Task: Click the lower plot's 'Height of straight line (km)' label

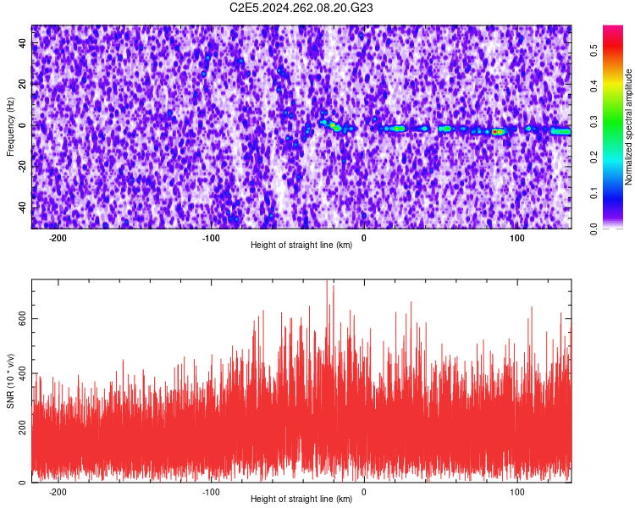Action: 301,499
